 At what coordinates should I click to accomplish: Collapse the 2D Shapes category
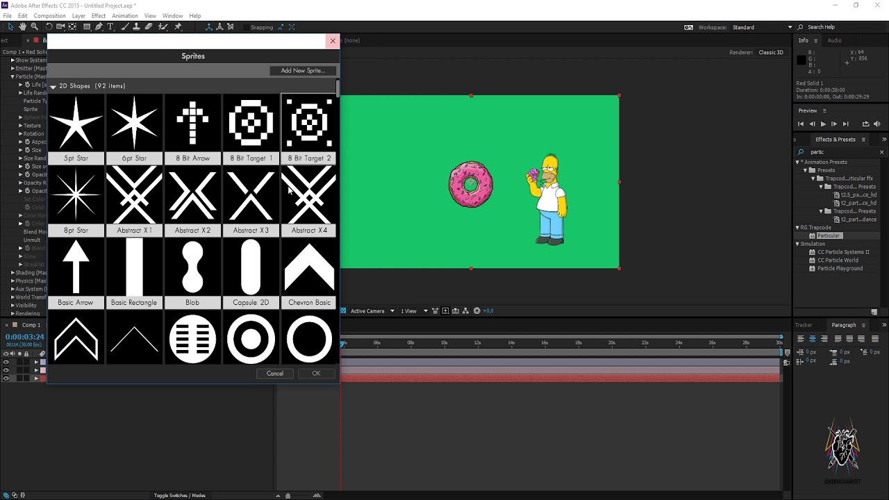tap(53, 86)
